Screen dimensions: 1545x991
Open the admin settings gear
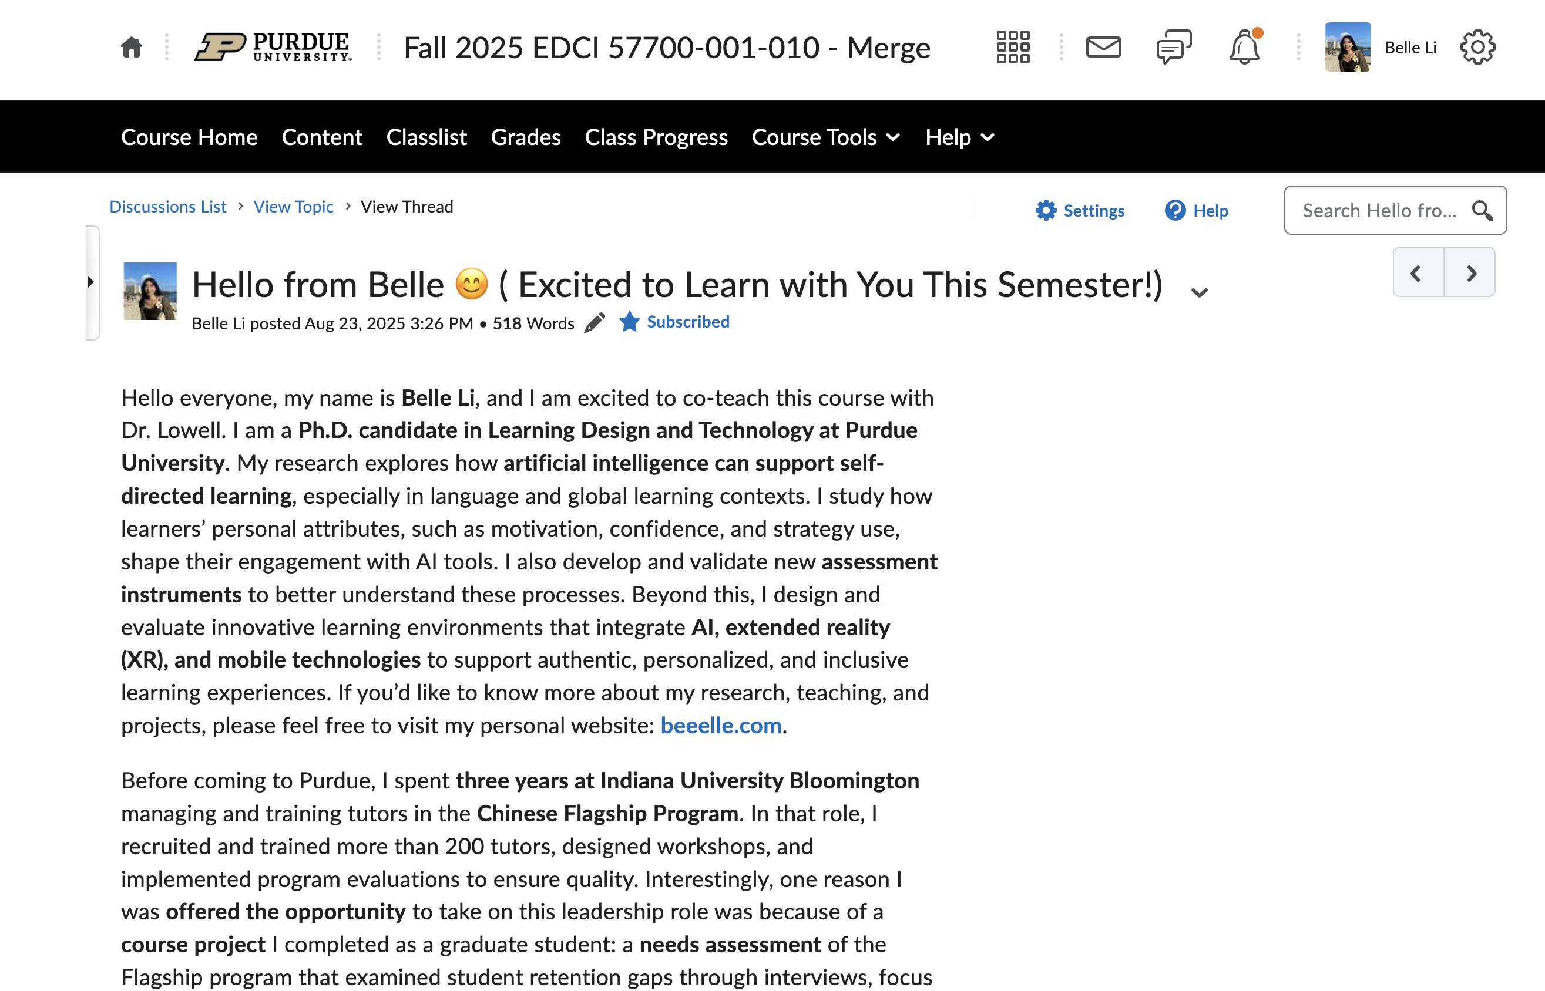[x=1478, y=46]
